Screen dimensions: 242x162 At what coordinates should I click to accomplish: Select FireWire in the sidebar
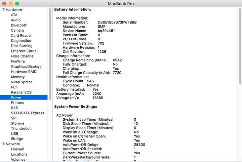click(x=18, y=61)
